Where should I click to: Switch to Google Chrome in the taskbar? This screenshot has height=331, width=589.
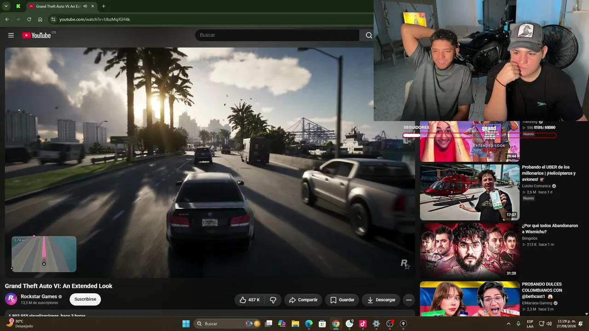coord(336,324)
